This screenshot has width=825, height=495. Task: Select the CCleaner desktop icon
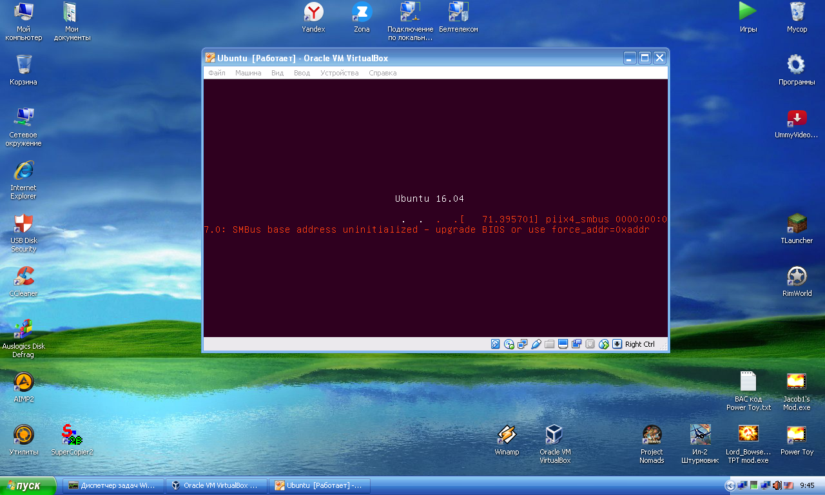point(24,281)
